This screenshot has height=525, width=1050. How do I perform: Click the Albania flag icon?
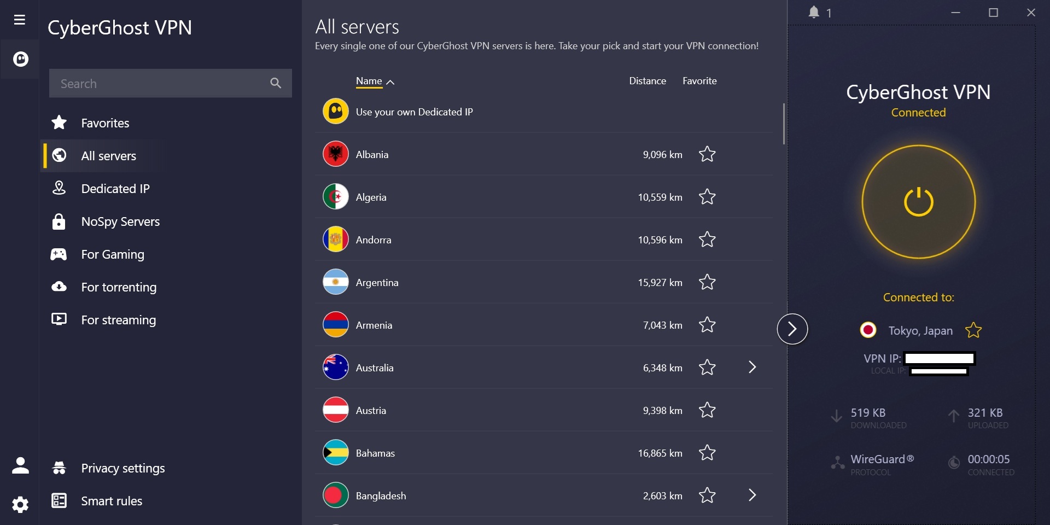click(x=335, y=154)
